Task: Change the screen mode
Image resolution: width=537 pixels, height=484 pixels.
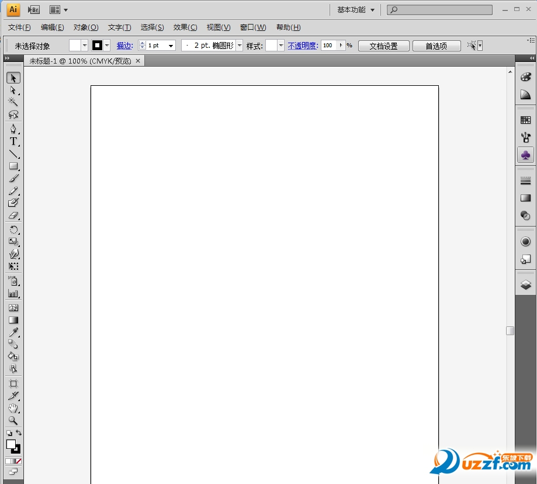Action: pos(13,472)
